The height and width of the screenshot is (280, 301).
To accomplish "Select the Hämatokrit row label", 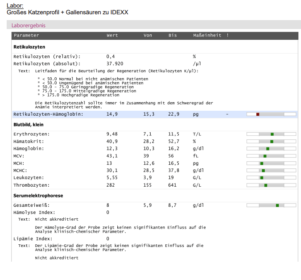I will pyautogui.click(x=29, y=142).
